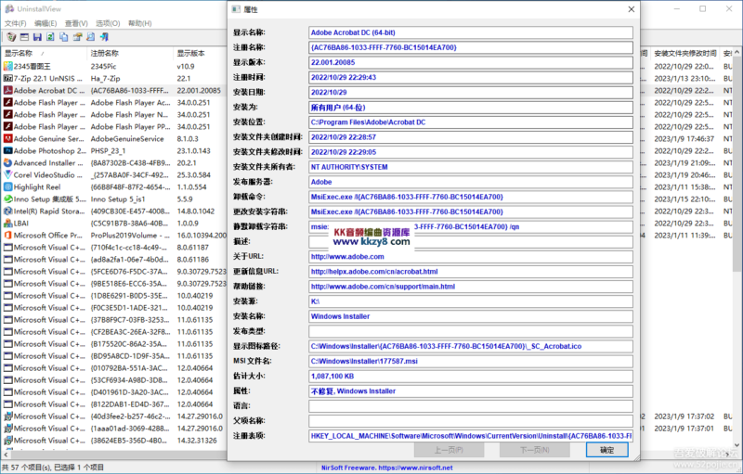Close the 属性 dialog with X
The width and height of the screenshot is (743, 474).
pos(632,9)
